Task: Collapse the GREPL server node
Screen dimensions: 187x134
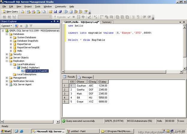Action: 3,31
